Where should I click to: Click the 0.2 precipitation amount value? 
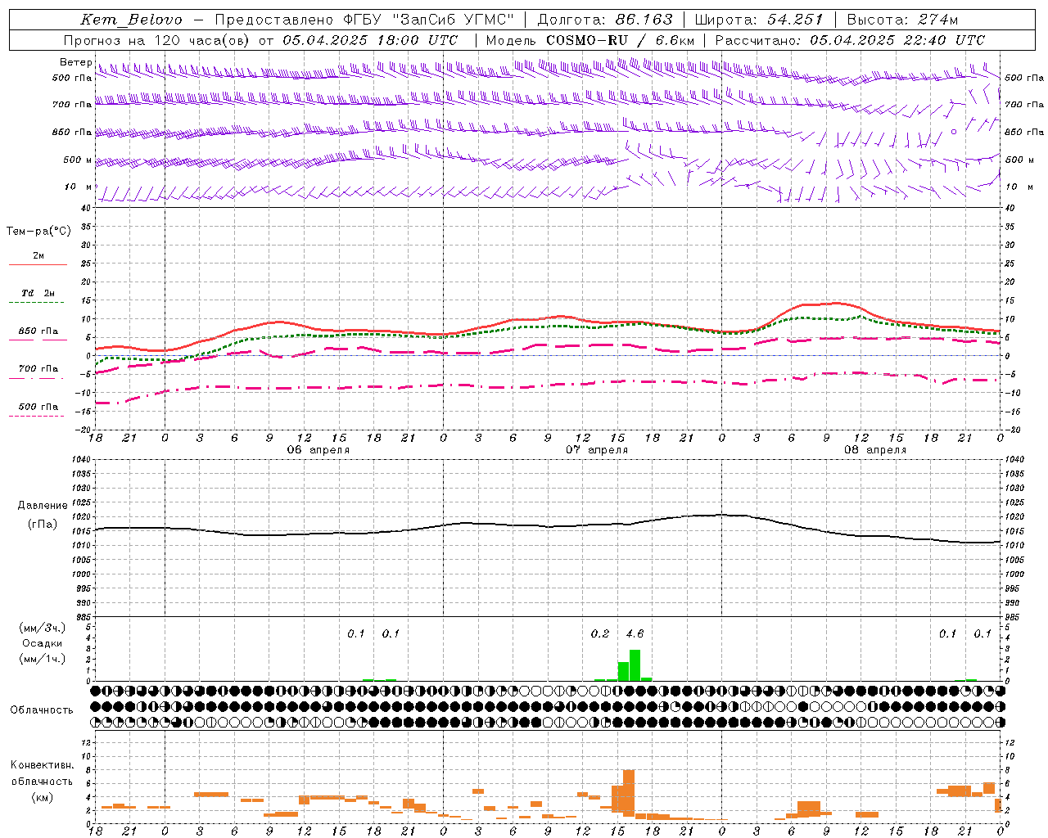coord(600,633)
